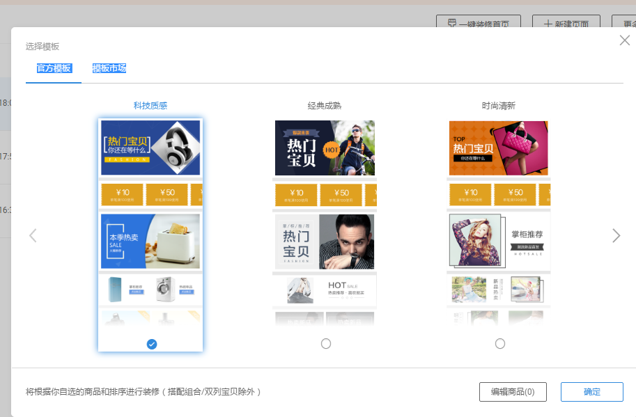Click the left carousel arrow
The height and width of the screenshot is (417, 636).
coord(33,235)
